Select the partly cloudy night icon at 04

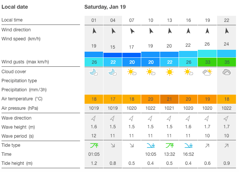(x=113, y=72)
